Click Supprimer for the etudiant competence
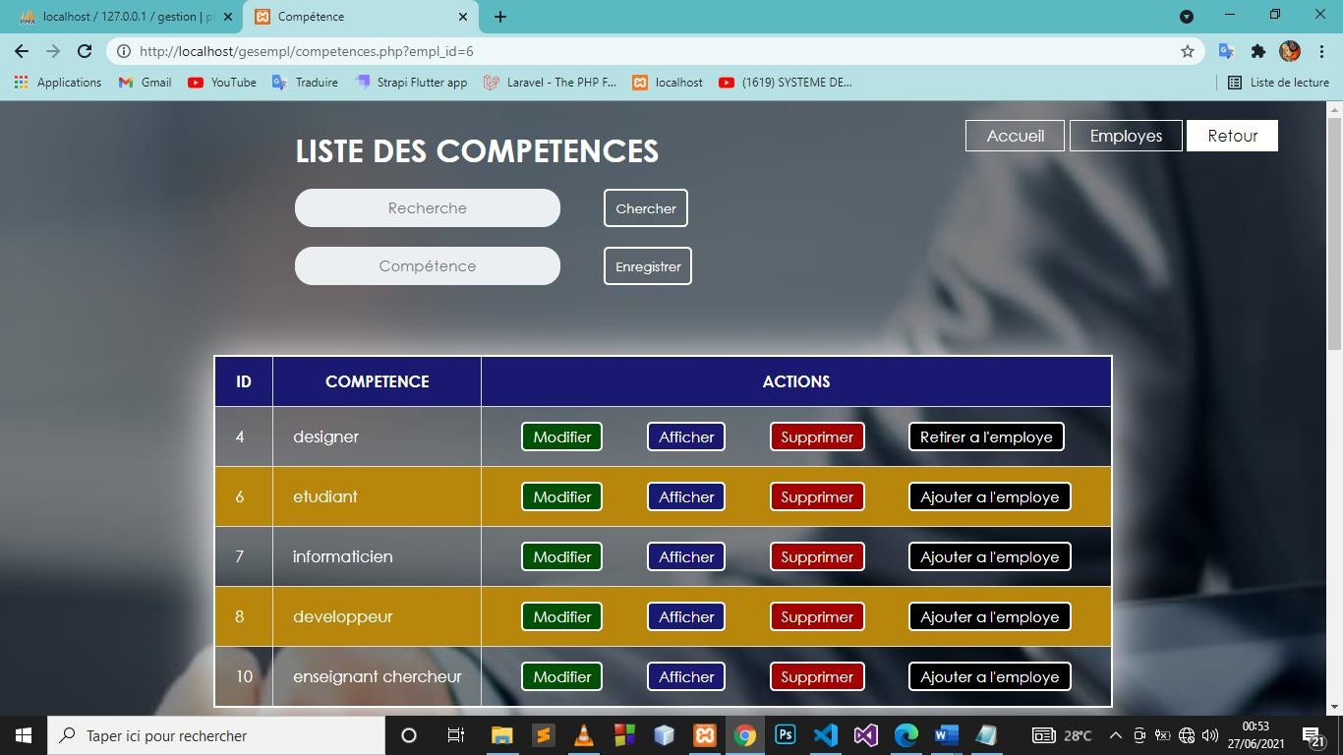Image resolution: width=1343 pixels, height=755 pixels. (x=816, y=496)
